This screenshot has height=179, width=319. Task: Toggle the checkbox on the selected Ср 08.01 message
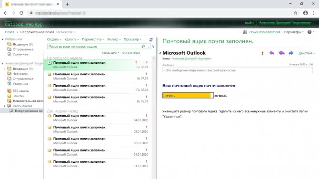coord(50,63)
